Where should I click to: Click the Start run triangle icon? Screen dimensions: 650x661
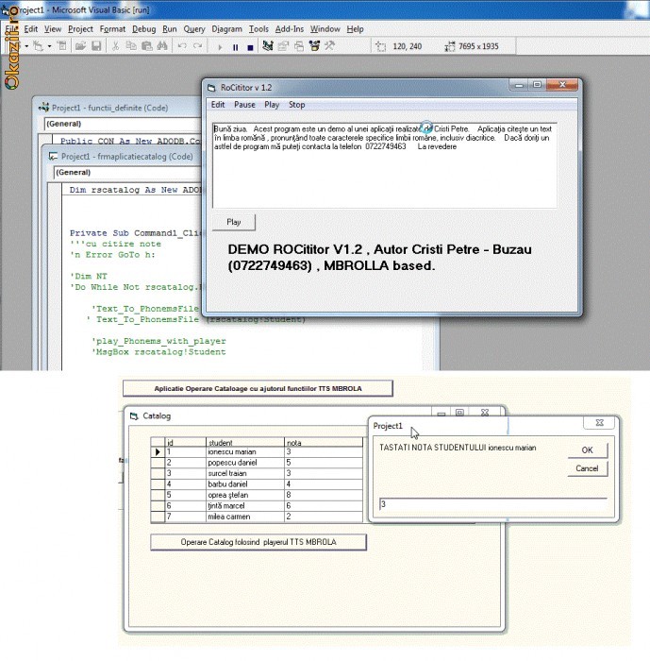pyautogui.click(x=220, y=47)
